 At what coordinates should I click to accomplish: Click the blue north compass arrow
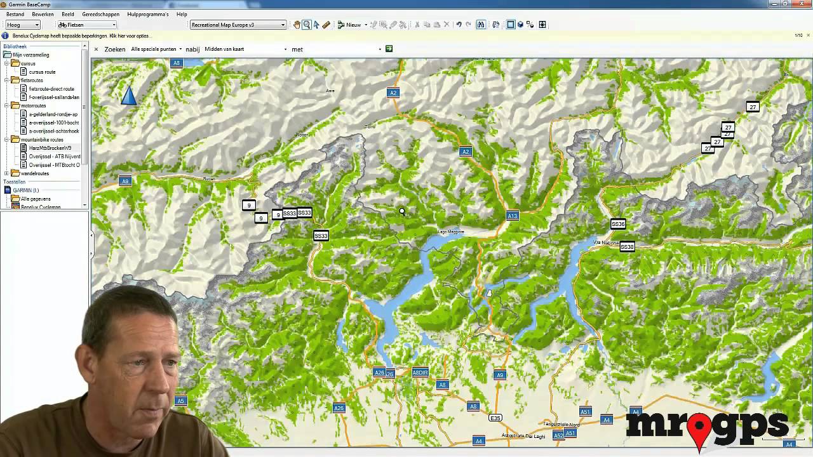pos(128,95)
